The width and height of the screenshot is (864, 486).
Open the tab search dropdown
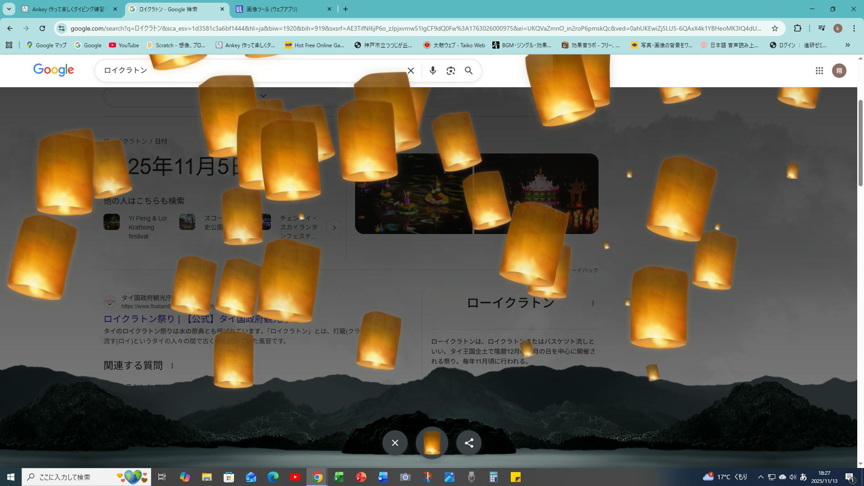(9, 9)
